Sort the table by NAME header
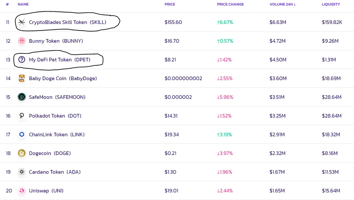The height and width of the screenshot is (200, 354). pos(23,4)
